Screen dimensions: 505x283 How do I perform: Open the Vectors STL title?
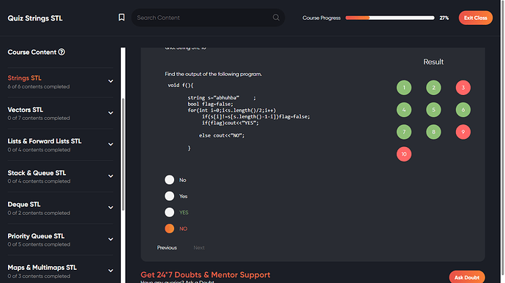coord(26,110)
